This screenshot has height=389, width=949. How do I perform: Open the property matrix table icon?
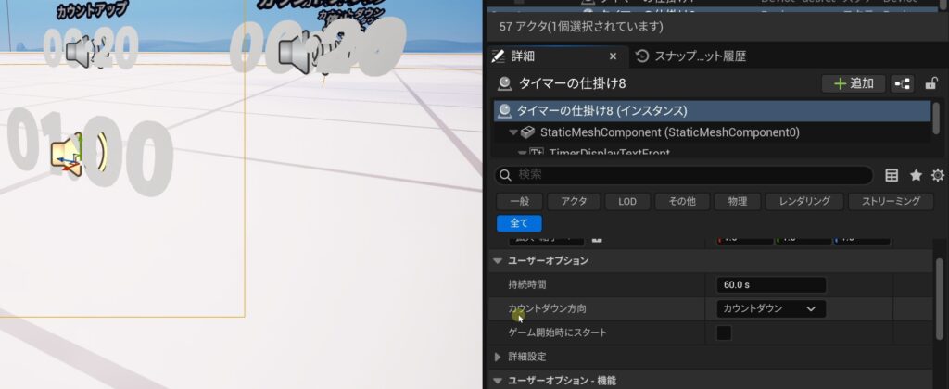[892, 175]
